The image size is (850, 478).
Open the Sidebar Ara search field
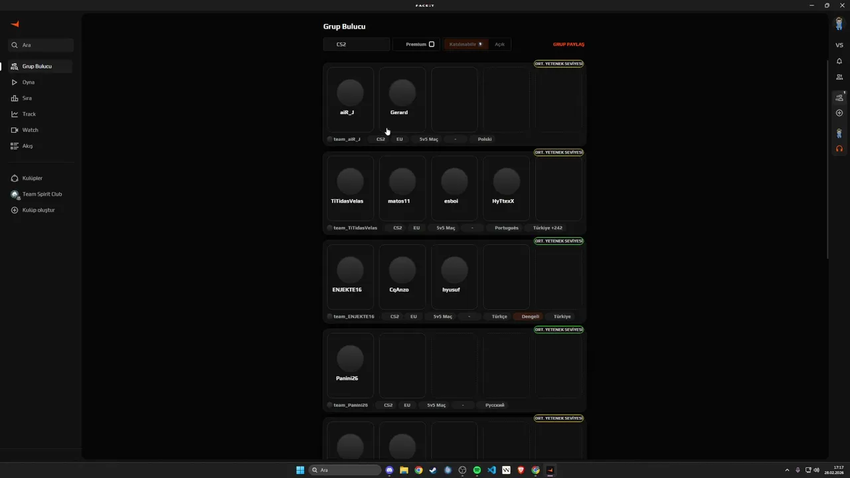pyautogui.click(x=41, y=45)
